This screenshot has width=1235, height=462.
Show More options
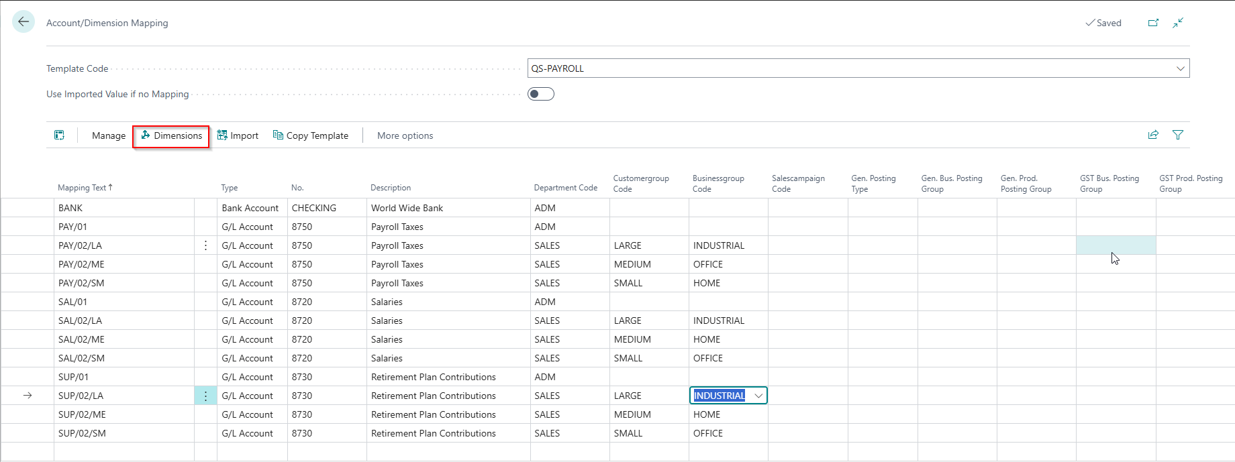[405, 135]
